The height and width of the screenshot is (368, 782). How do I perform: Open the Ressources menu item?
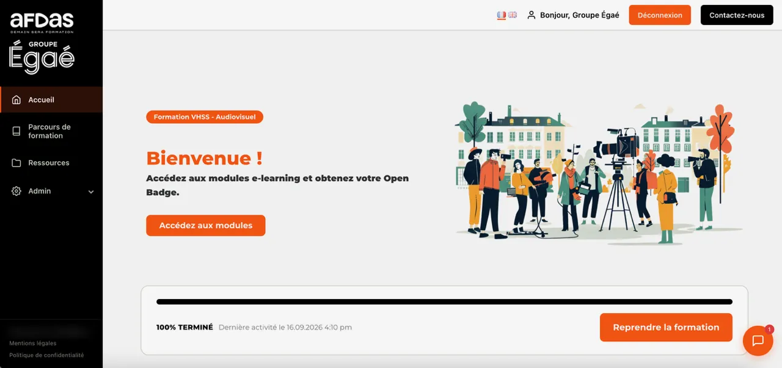pyautogui.click(x=51, y=163)
